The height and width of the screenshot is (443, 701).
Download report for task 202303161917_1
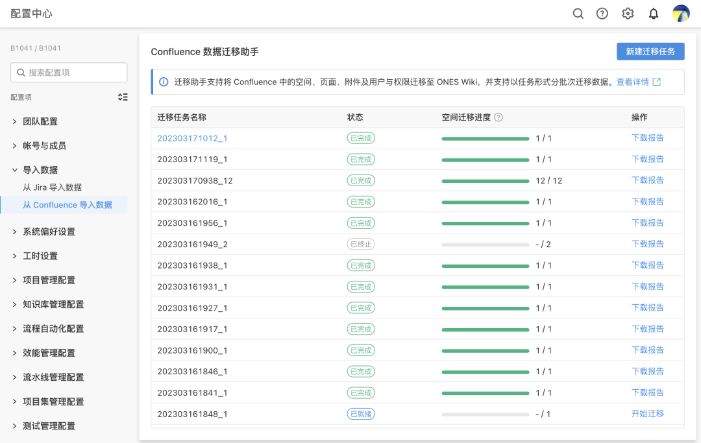click(647, 329)
